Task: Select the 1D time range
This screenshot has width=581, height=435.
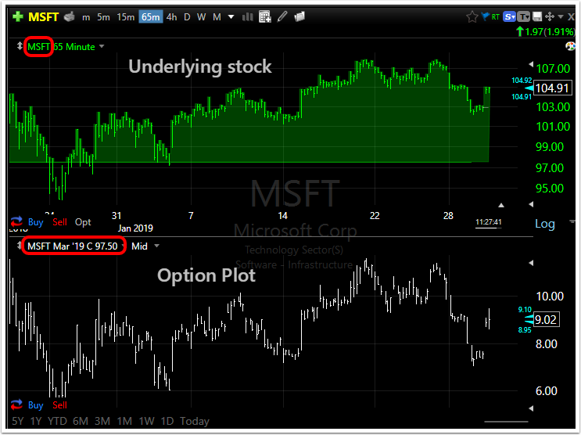Action: tap(167, 421)
